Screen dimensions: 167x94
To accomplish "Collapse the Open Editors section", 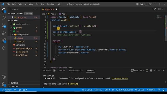I will click(9, 14).
